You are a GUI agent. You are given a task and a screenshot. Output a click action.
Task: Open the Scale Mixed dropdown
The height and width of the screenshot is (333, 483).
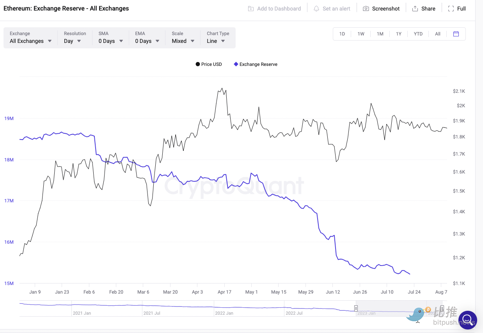(x=183, y=41)
